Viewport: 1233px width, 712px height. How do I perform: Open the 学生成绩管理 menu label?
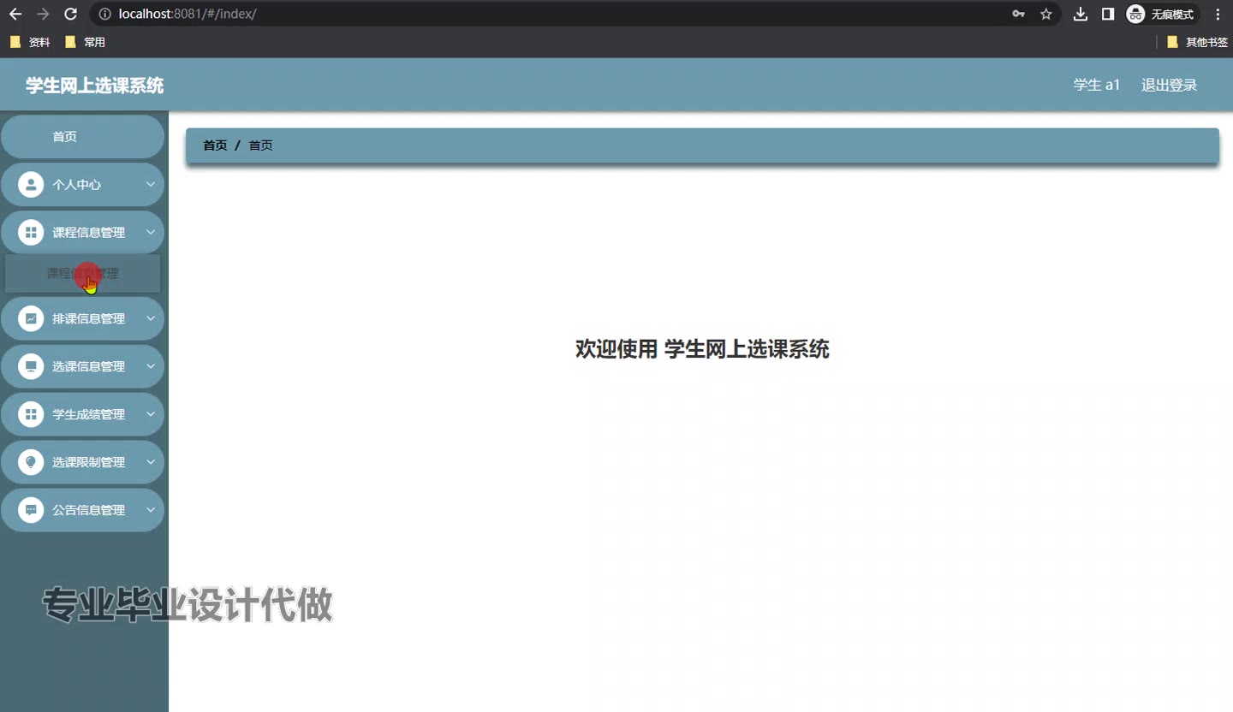point(88,414)
